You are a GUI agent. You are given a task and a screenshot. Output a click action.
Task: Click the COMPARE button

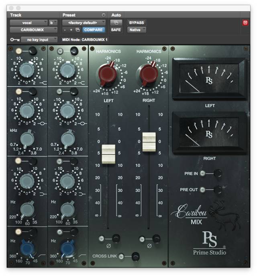pos(93,30)
